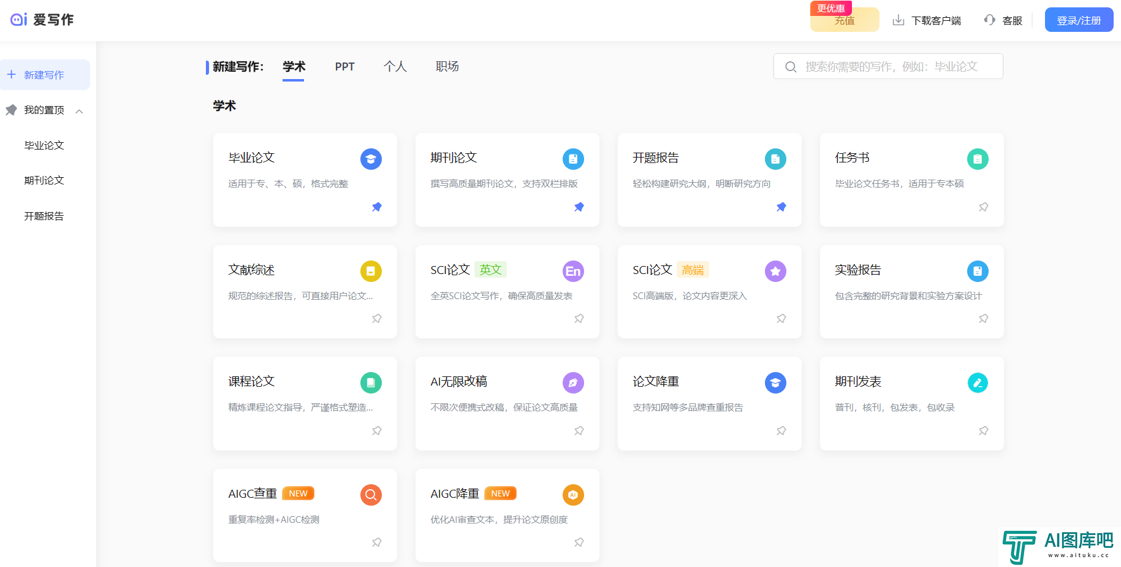Click the NEW badge on AIGC查重
This screenshot has height=567, width=1121.
pyautogui.click(x=298, y=493)
